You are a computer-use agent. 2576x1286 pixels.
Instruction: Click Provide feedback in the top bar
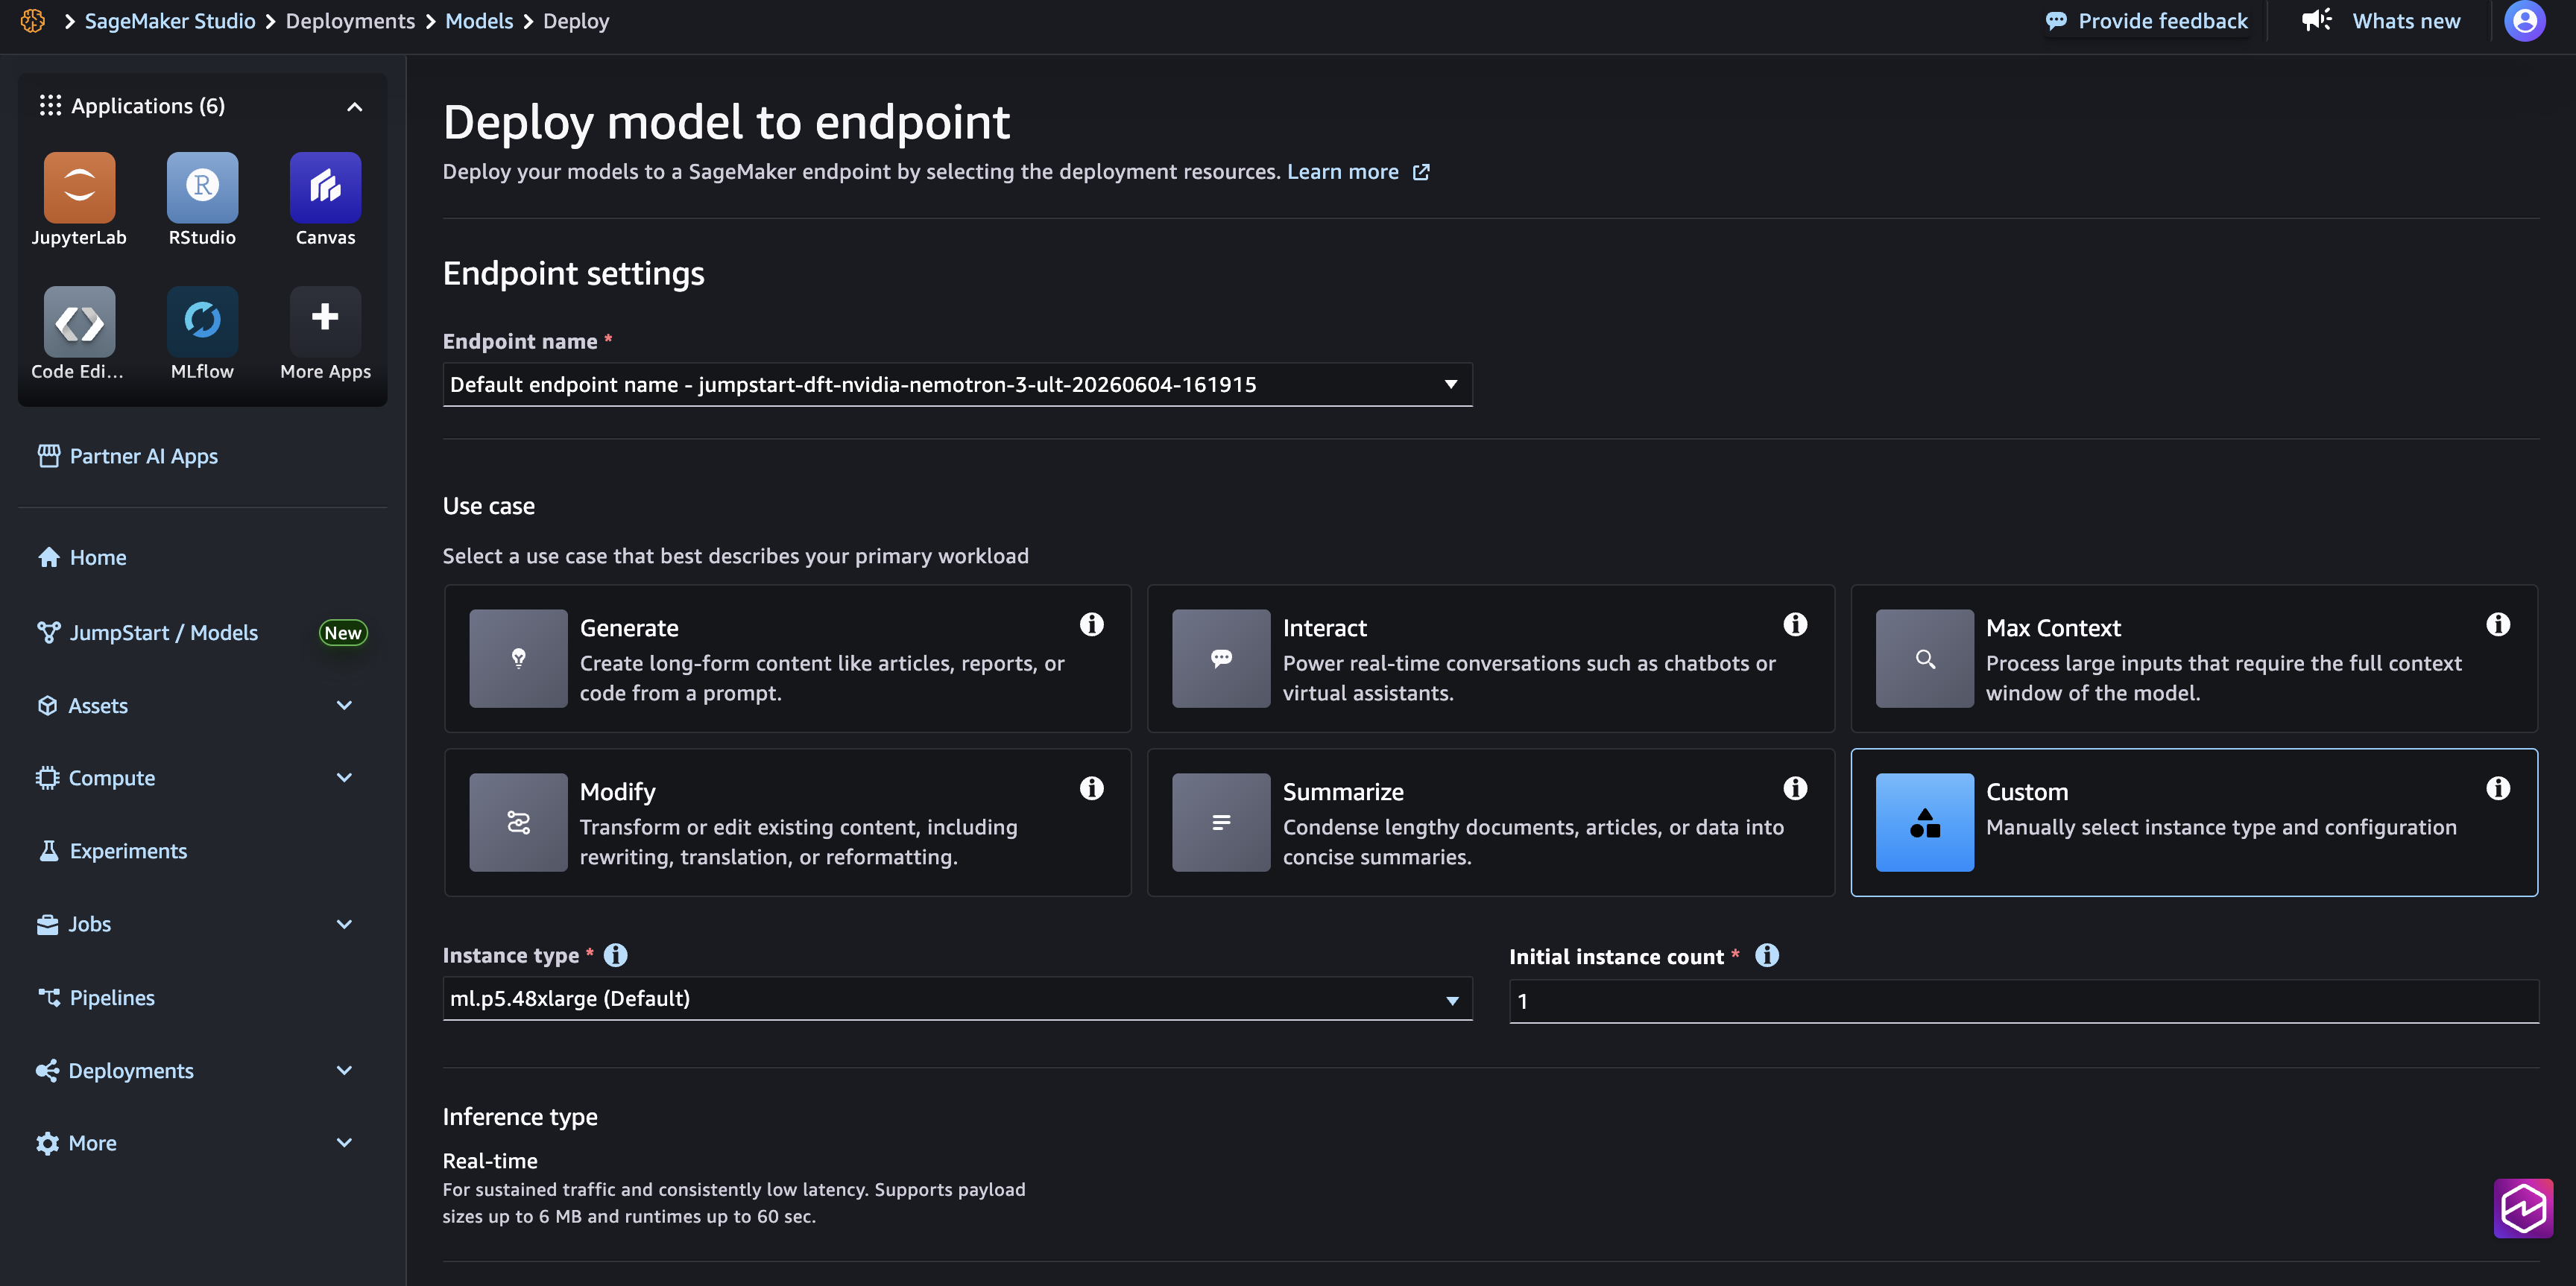click(x=2146, y=21)
